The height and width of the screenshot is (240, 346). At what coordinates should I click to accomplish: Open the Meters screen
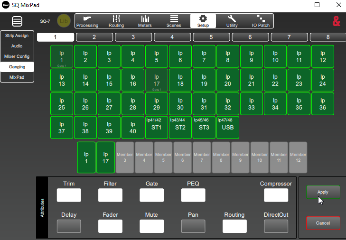(x=145, y=21)
